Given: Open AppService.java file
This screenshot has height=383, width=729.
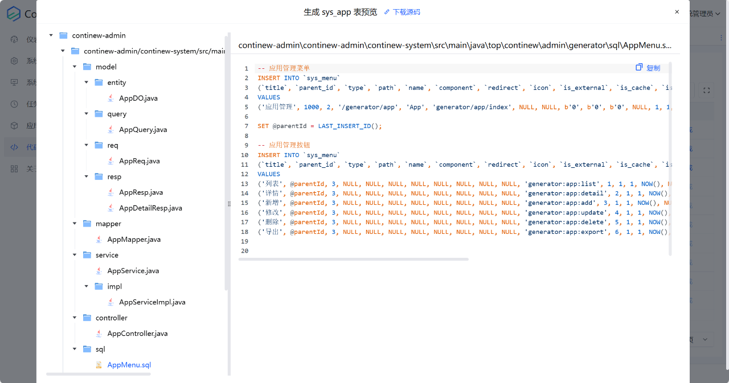Looking at the screenshot, I should pos(133,271).
